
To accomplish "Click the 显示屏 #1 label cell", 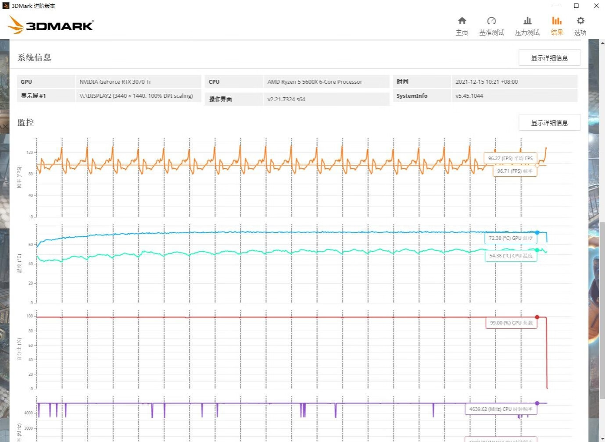I will coord(46,96).
